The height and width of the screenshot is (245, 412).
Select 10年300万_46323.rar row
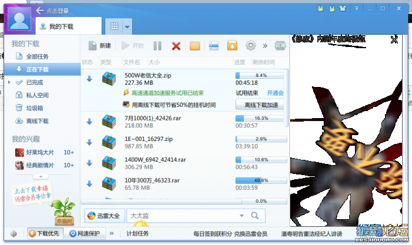(184, 184)
